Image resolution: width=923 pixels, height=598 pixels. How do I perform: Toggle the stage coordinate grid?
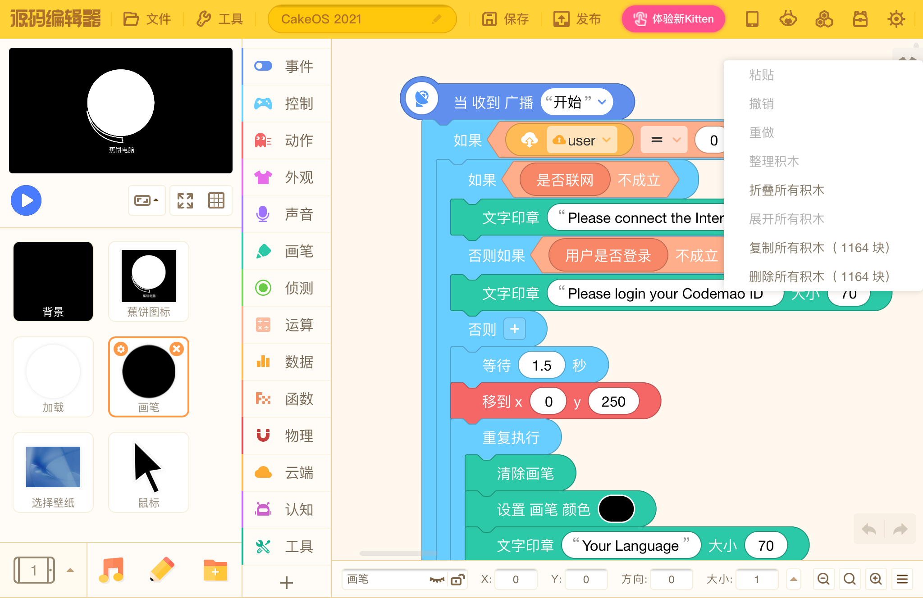pos(216,200)
